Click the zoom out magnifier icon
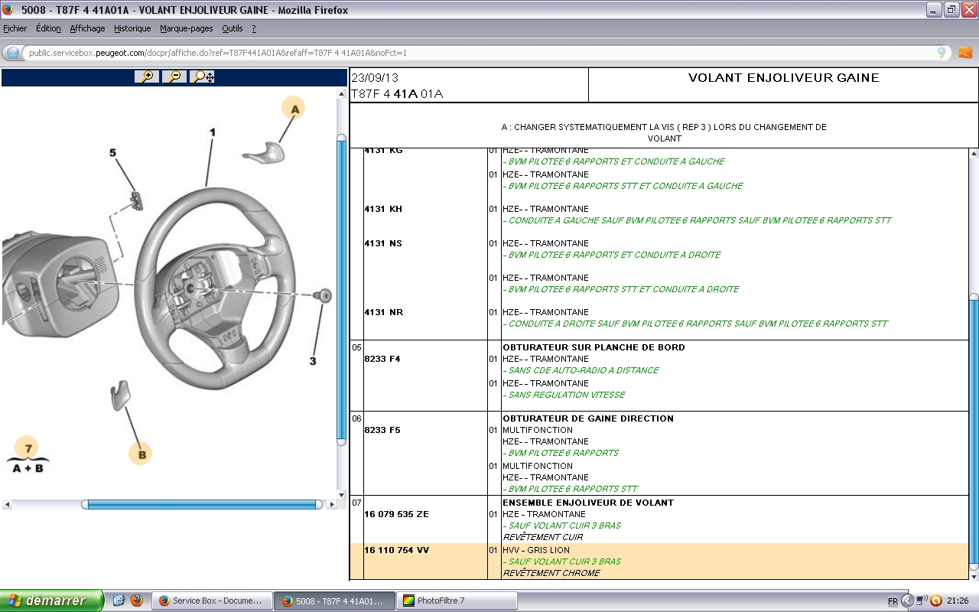 [174, 76]
